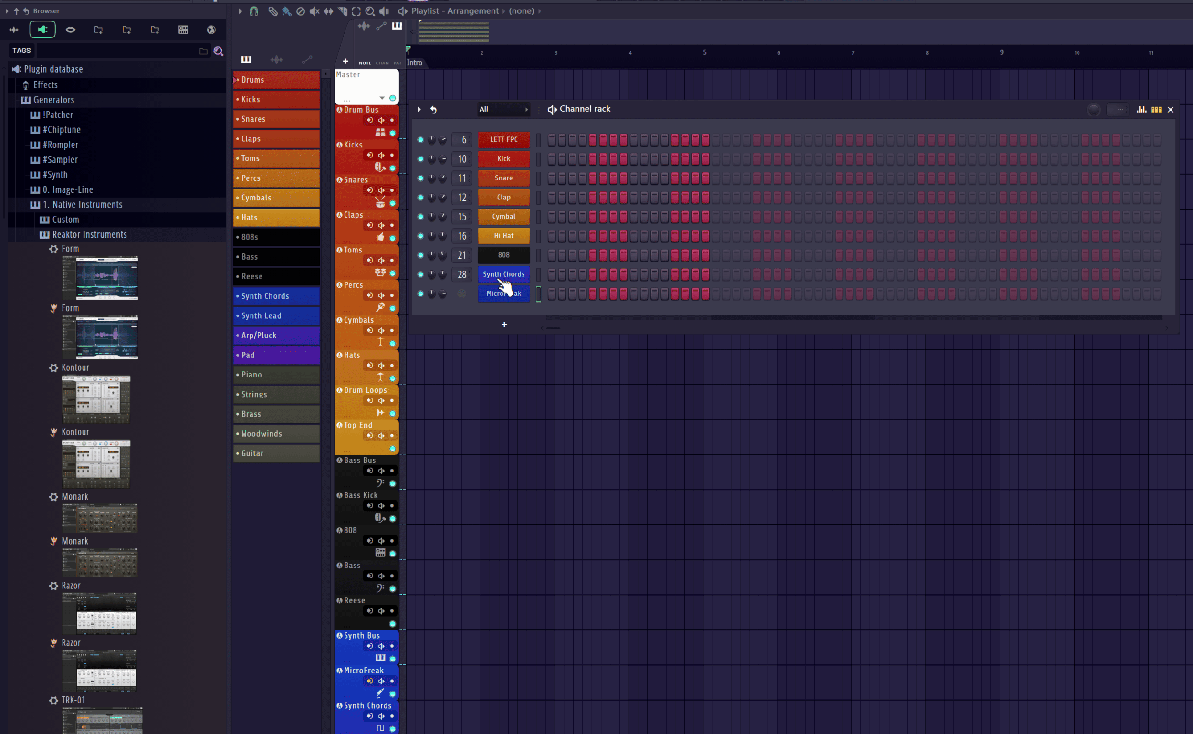
Task: Select the Playback speaker tool in Playlist
Action: click(x=385, y=10)
